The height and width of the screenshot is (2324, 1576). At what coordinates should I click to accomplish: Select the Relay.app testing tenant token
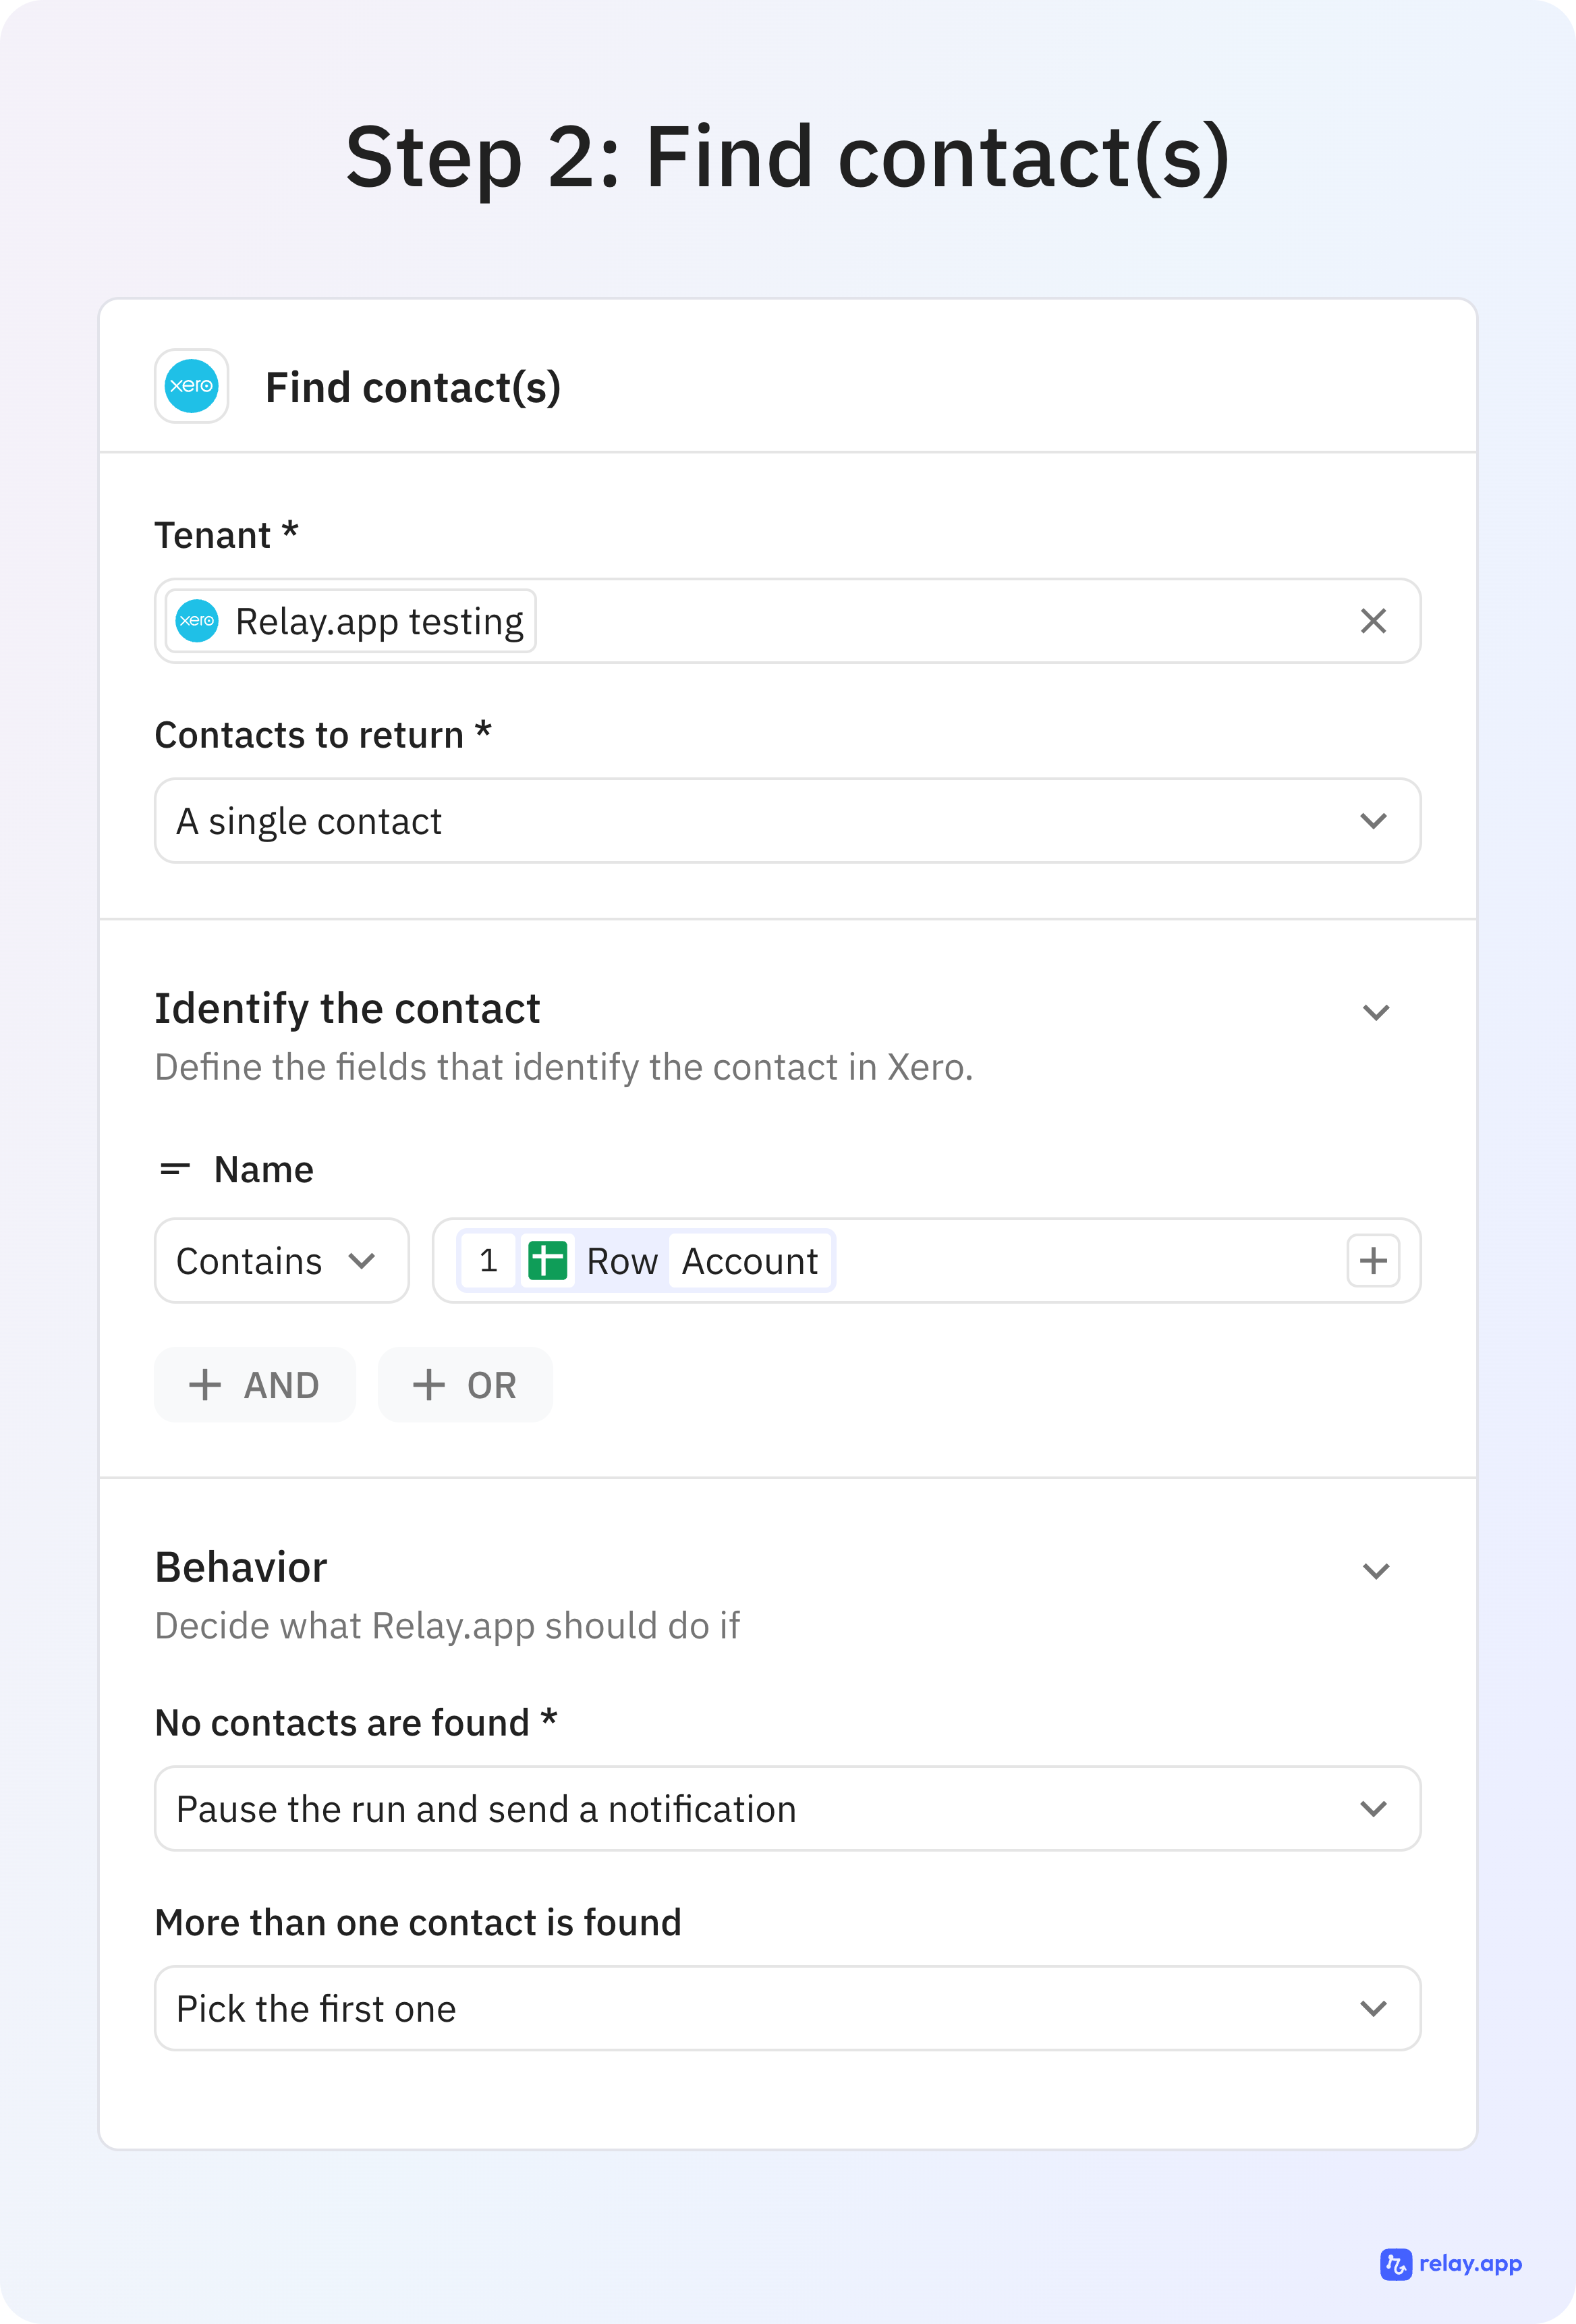[x=348, y=620]
